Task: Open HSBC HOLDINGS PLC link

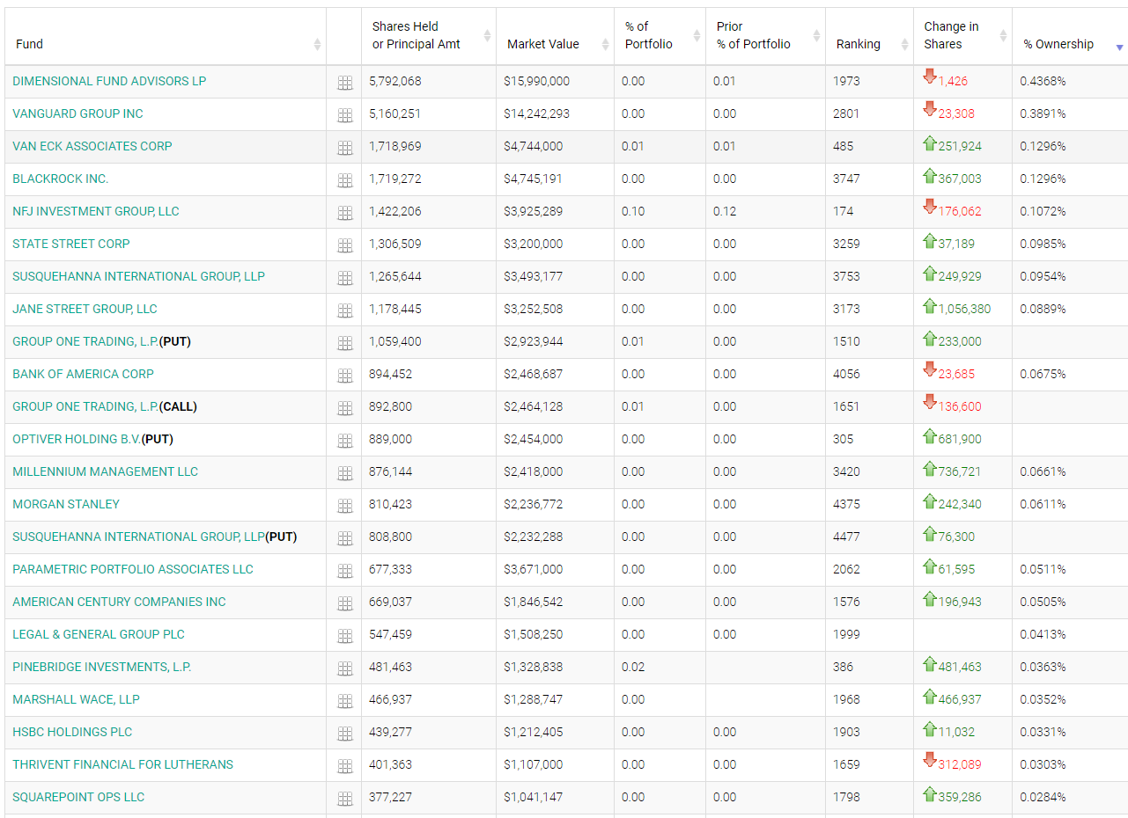Action: (72, 732)
